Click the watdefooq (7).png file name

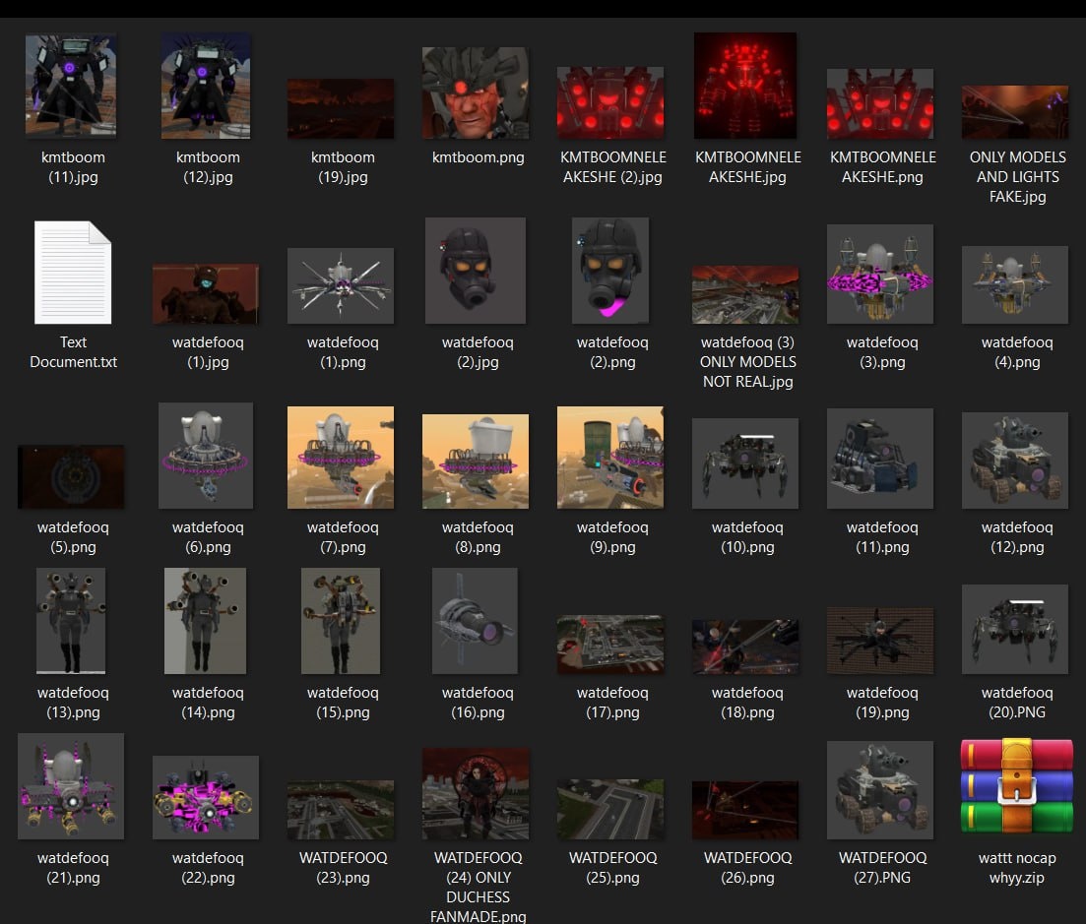click(343, 537)
